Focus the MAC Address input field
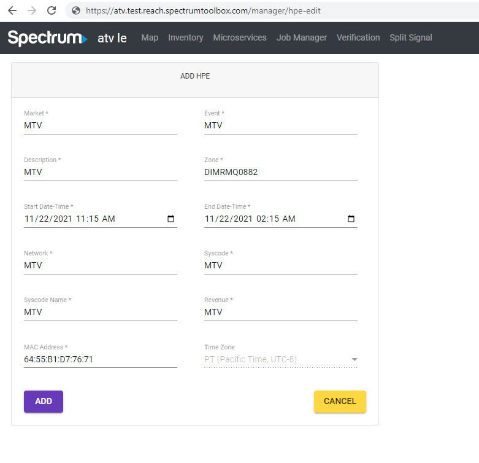Screen dimensions: 479x463 click(x=101, y=359)
